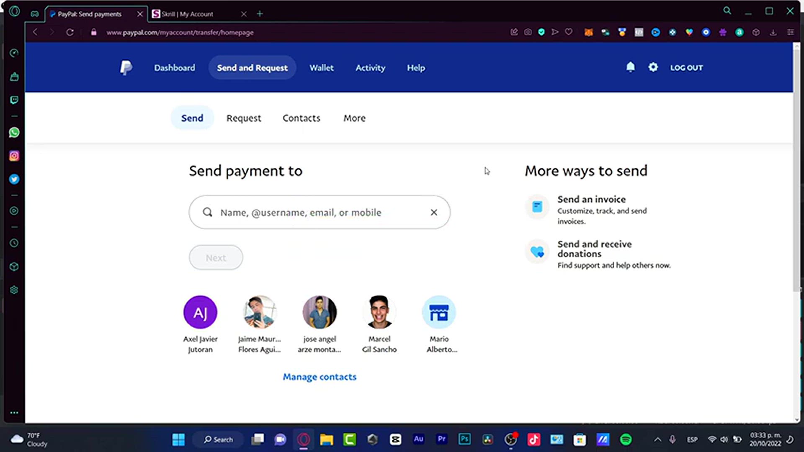The height and width of the screenshot is (452, 804).
Task: Open TikTok from the taskbar
Action: (x=533, y=439)
